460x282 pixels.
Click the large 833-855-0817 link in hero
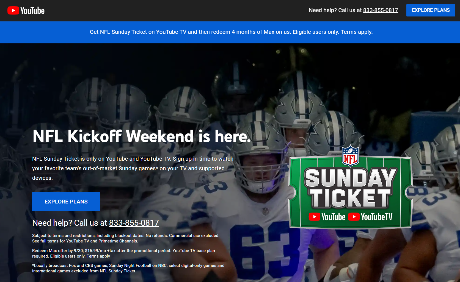click(x=134, y=223)
